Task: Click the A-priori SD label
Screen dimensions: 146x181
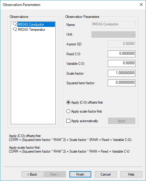Action: click(x=74, y=44)
